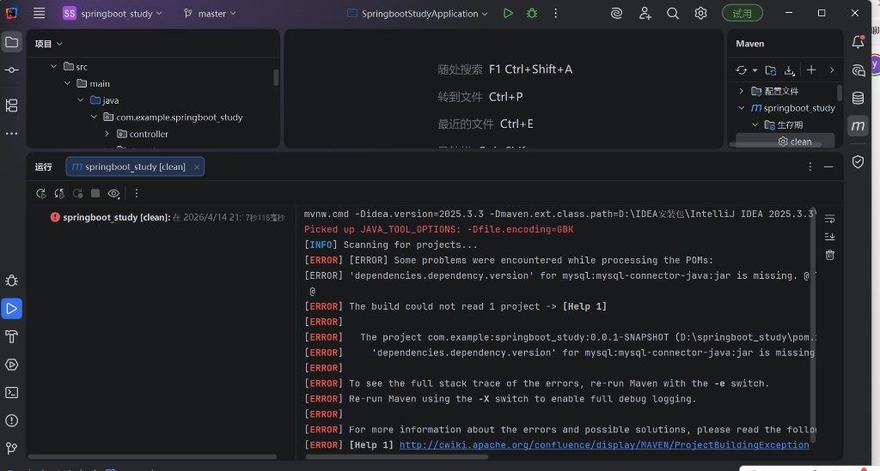Toggle the eye view filter in Run toolbar

click(x=114, y=193)
